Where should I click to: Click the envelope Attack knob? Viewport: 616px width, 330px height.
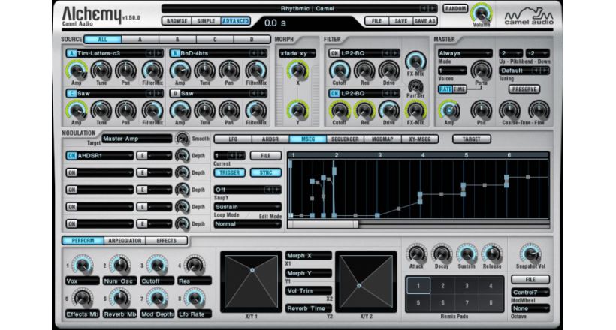click(x=416, y=254)
